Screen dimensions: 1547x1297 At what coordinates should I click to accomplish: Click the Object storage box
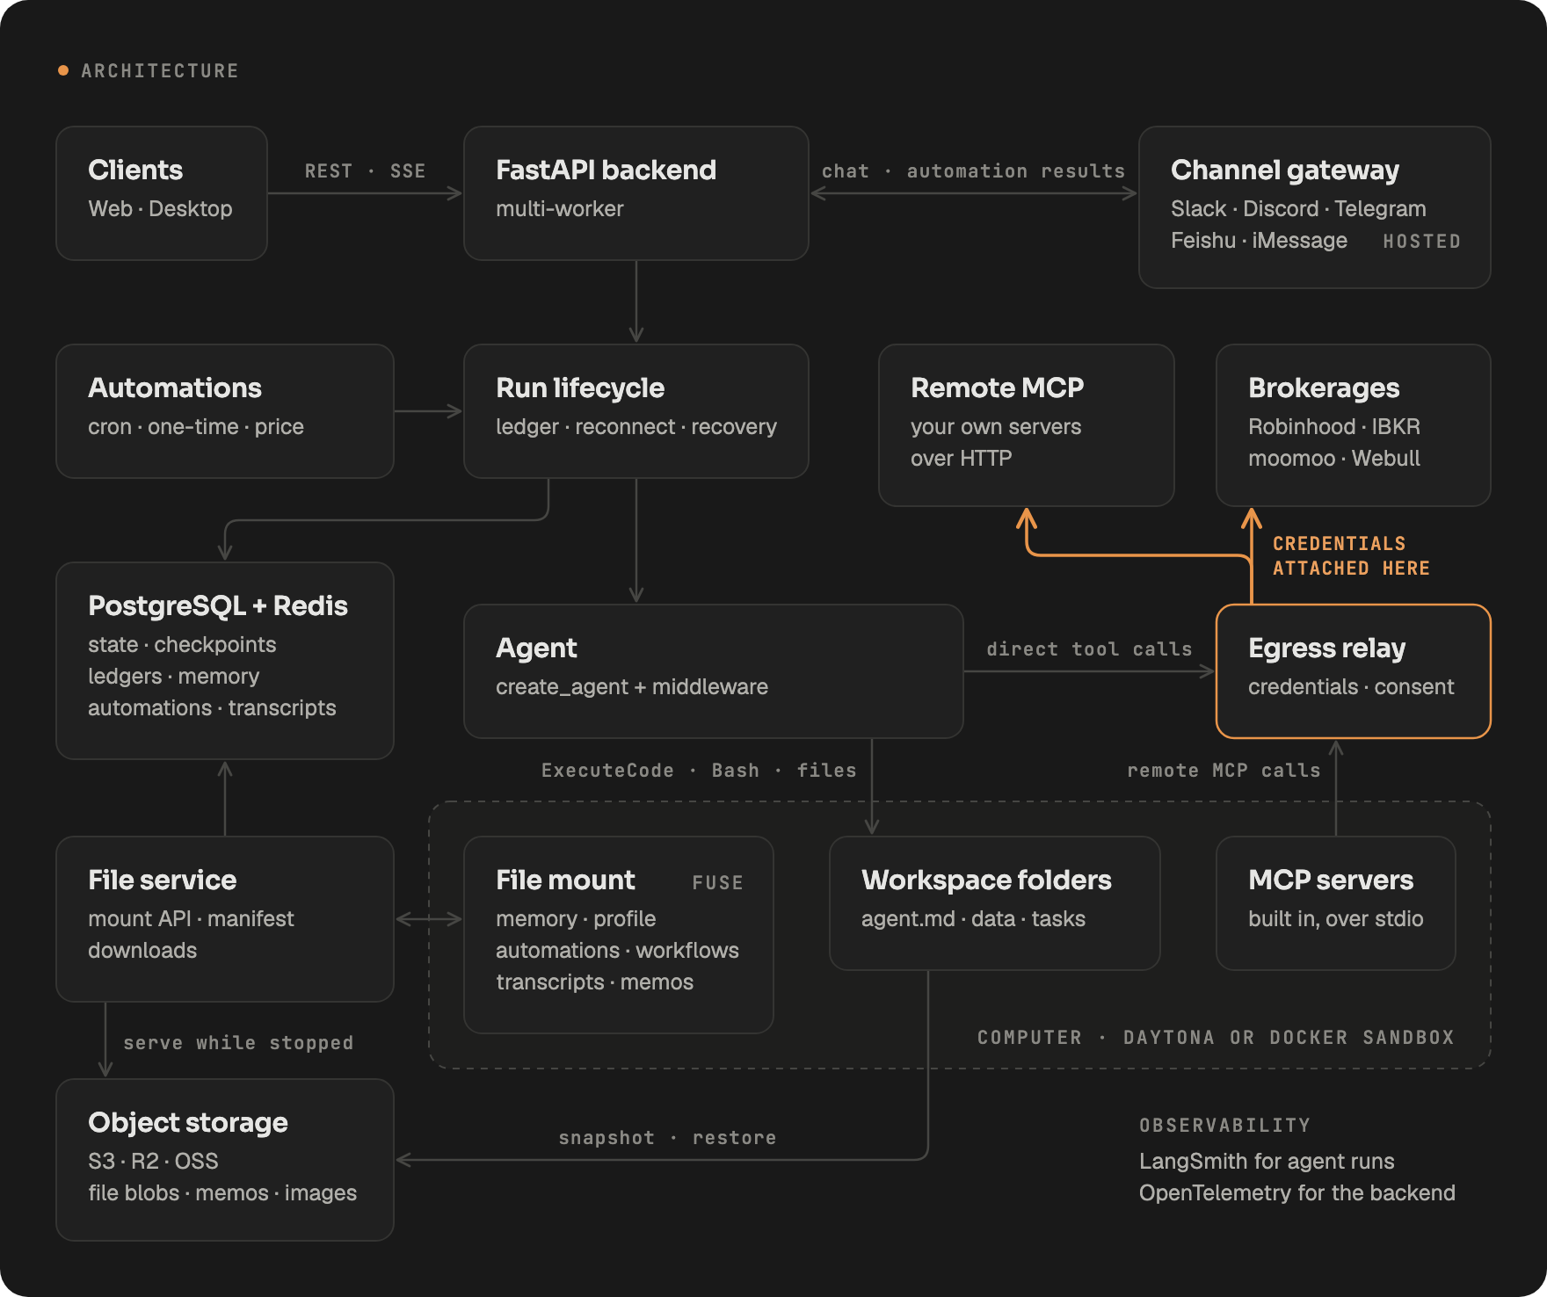pos(225,1160)
